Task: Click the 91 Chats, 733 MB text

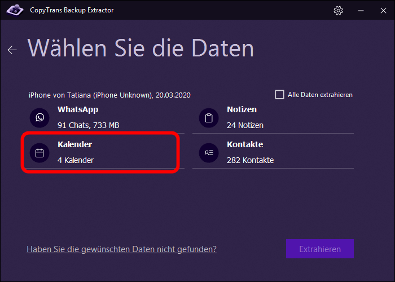Action: point(89,125)
